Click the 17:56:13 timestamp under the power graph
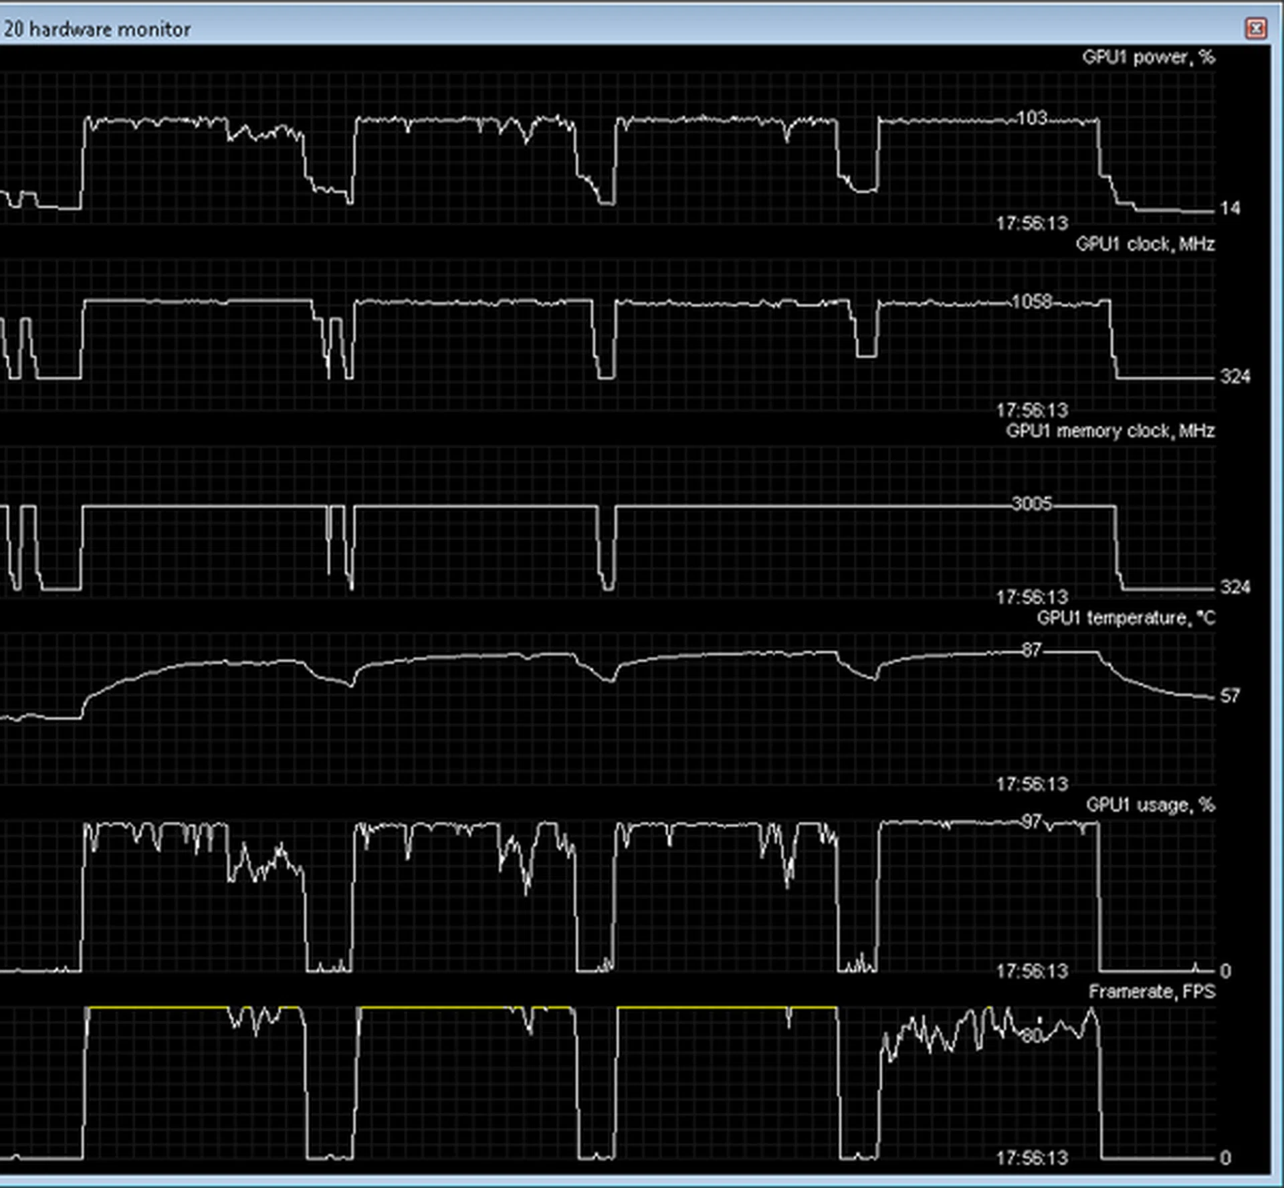 (1032, 223)
